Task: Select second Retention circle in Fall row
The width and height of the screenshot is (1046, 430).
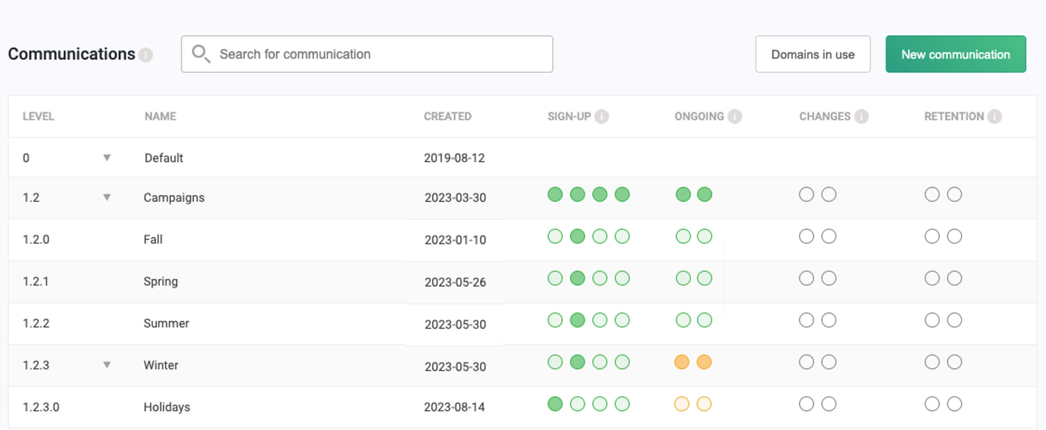Action: click(x=954, y=236)
